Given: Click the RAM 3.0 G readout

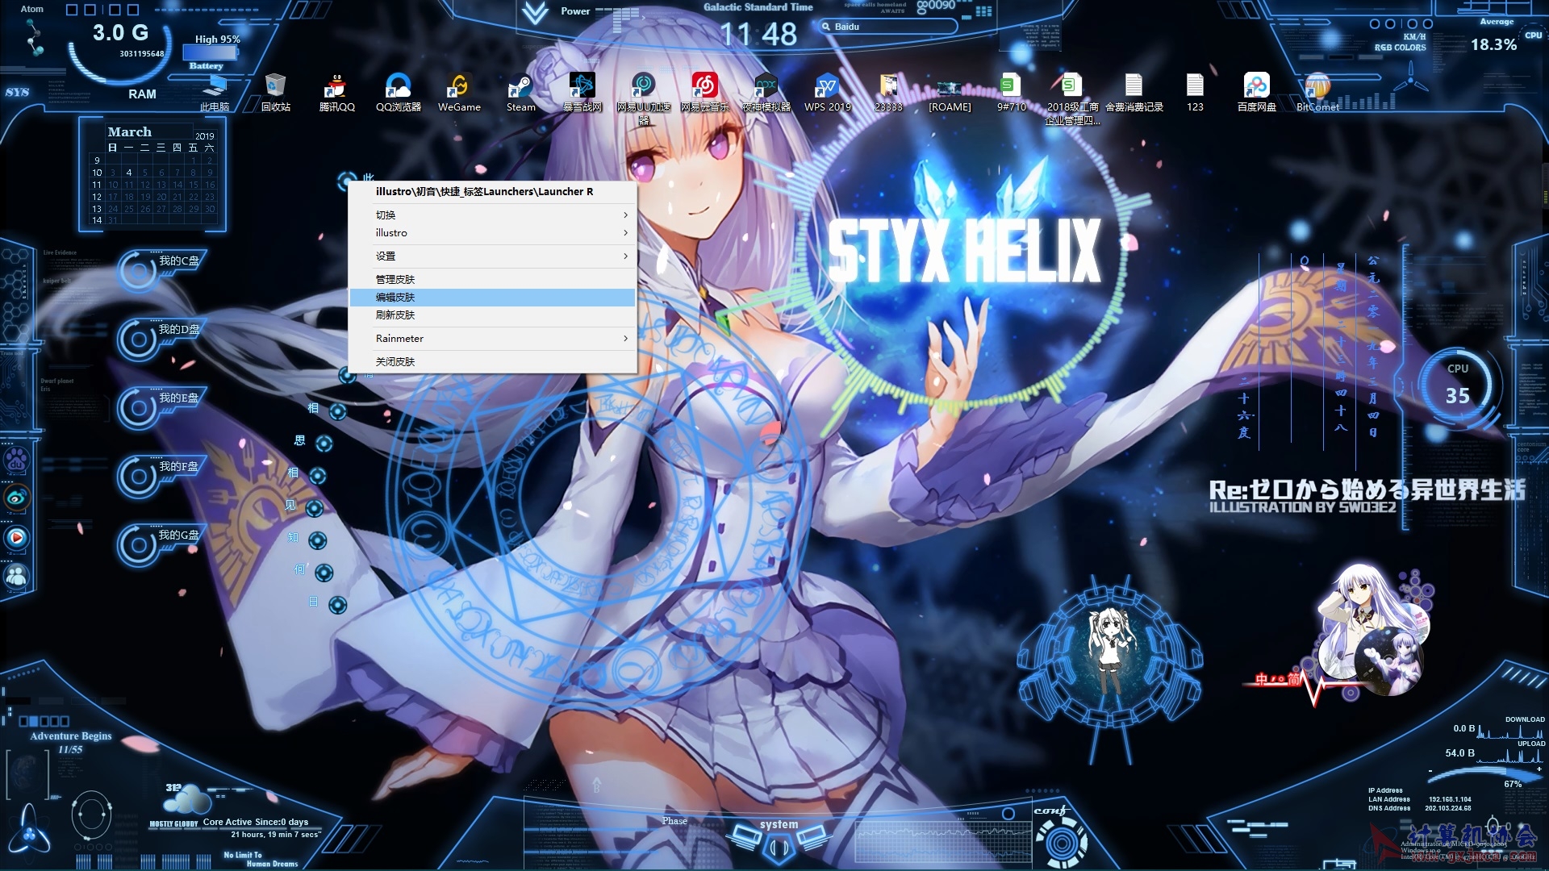Looking at the screenshot, I should pyautogui.click(x=120, y=33).
